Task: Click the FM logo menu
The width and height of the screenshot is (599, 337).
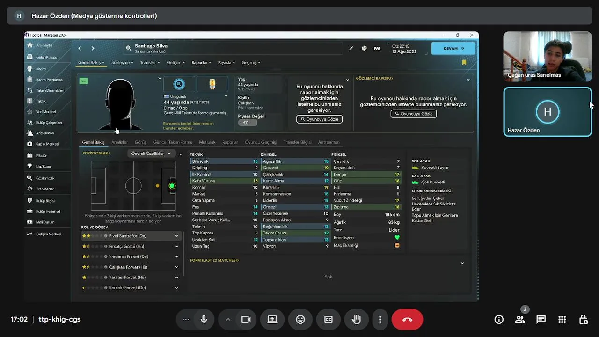Action: click(377, 48)
